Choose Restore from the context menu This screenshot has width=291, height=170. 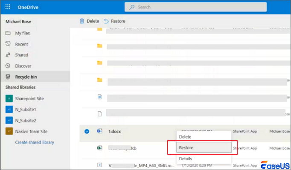tap(187, 147)
